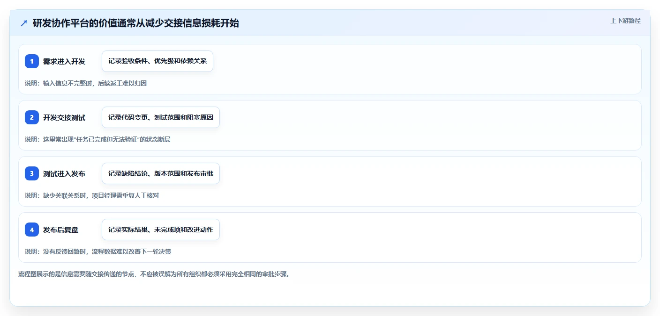Image resolution: width=660 pixels, height=316 pixels.
Task: Click the 上下游路径 label in the header
Action: point(625,21)
